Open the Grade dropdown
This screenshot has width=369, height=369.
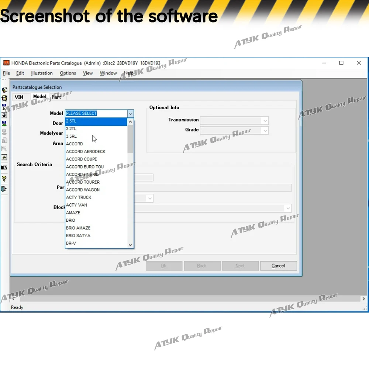point(265,131)
